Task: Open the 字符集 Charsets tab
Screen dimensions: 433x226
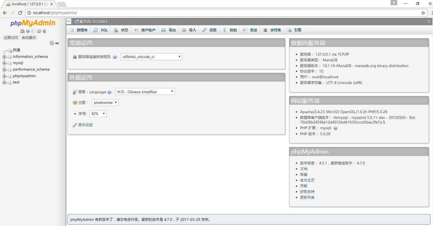Action: 272,30
